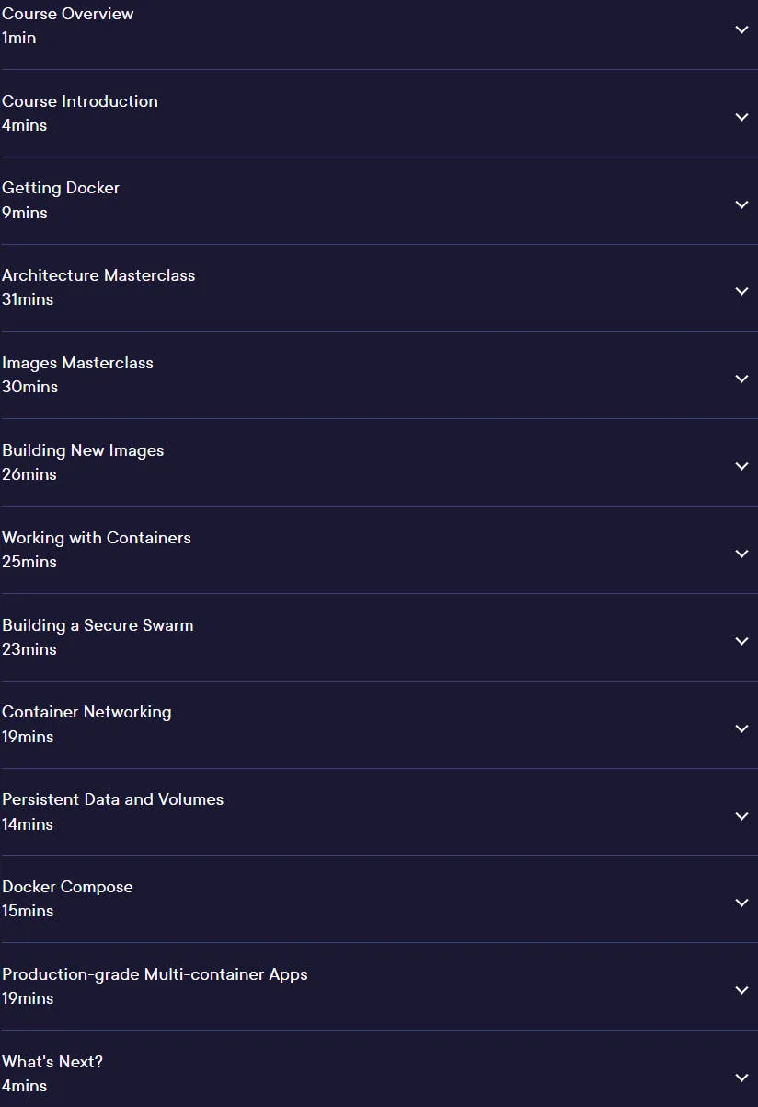The image size is (758, 1107).
Task: Click the Persistent Data and Volumes title
Action: coord(113,799)
